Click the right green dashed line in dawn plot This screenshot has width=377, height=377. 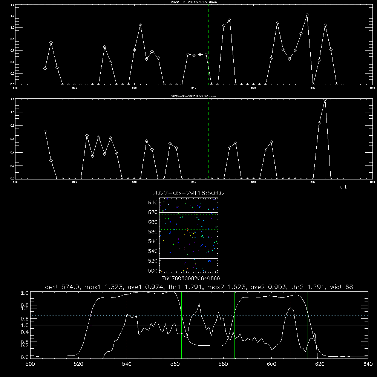[x=208, y=45]
